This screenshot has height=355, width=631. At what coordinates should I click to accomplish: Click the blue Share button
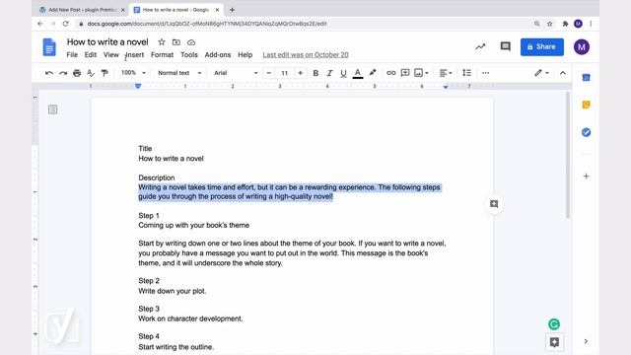(542, 46)
